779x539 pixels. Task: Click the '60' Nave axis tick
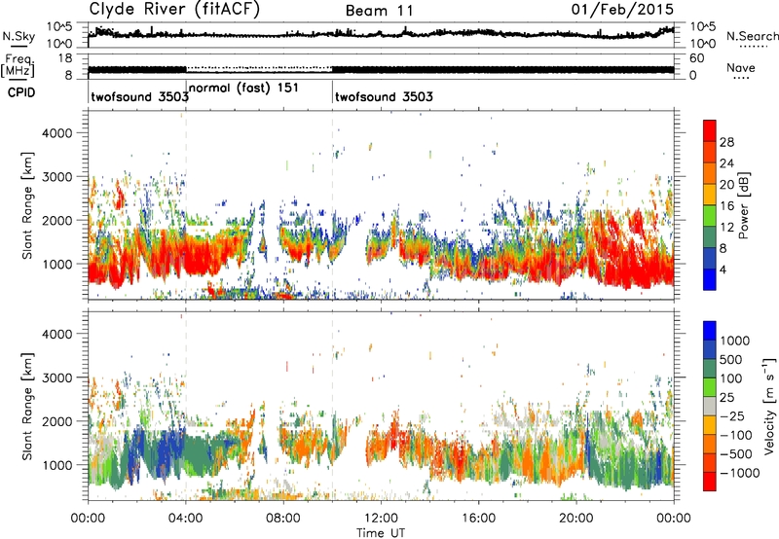[x=696, y=58]
